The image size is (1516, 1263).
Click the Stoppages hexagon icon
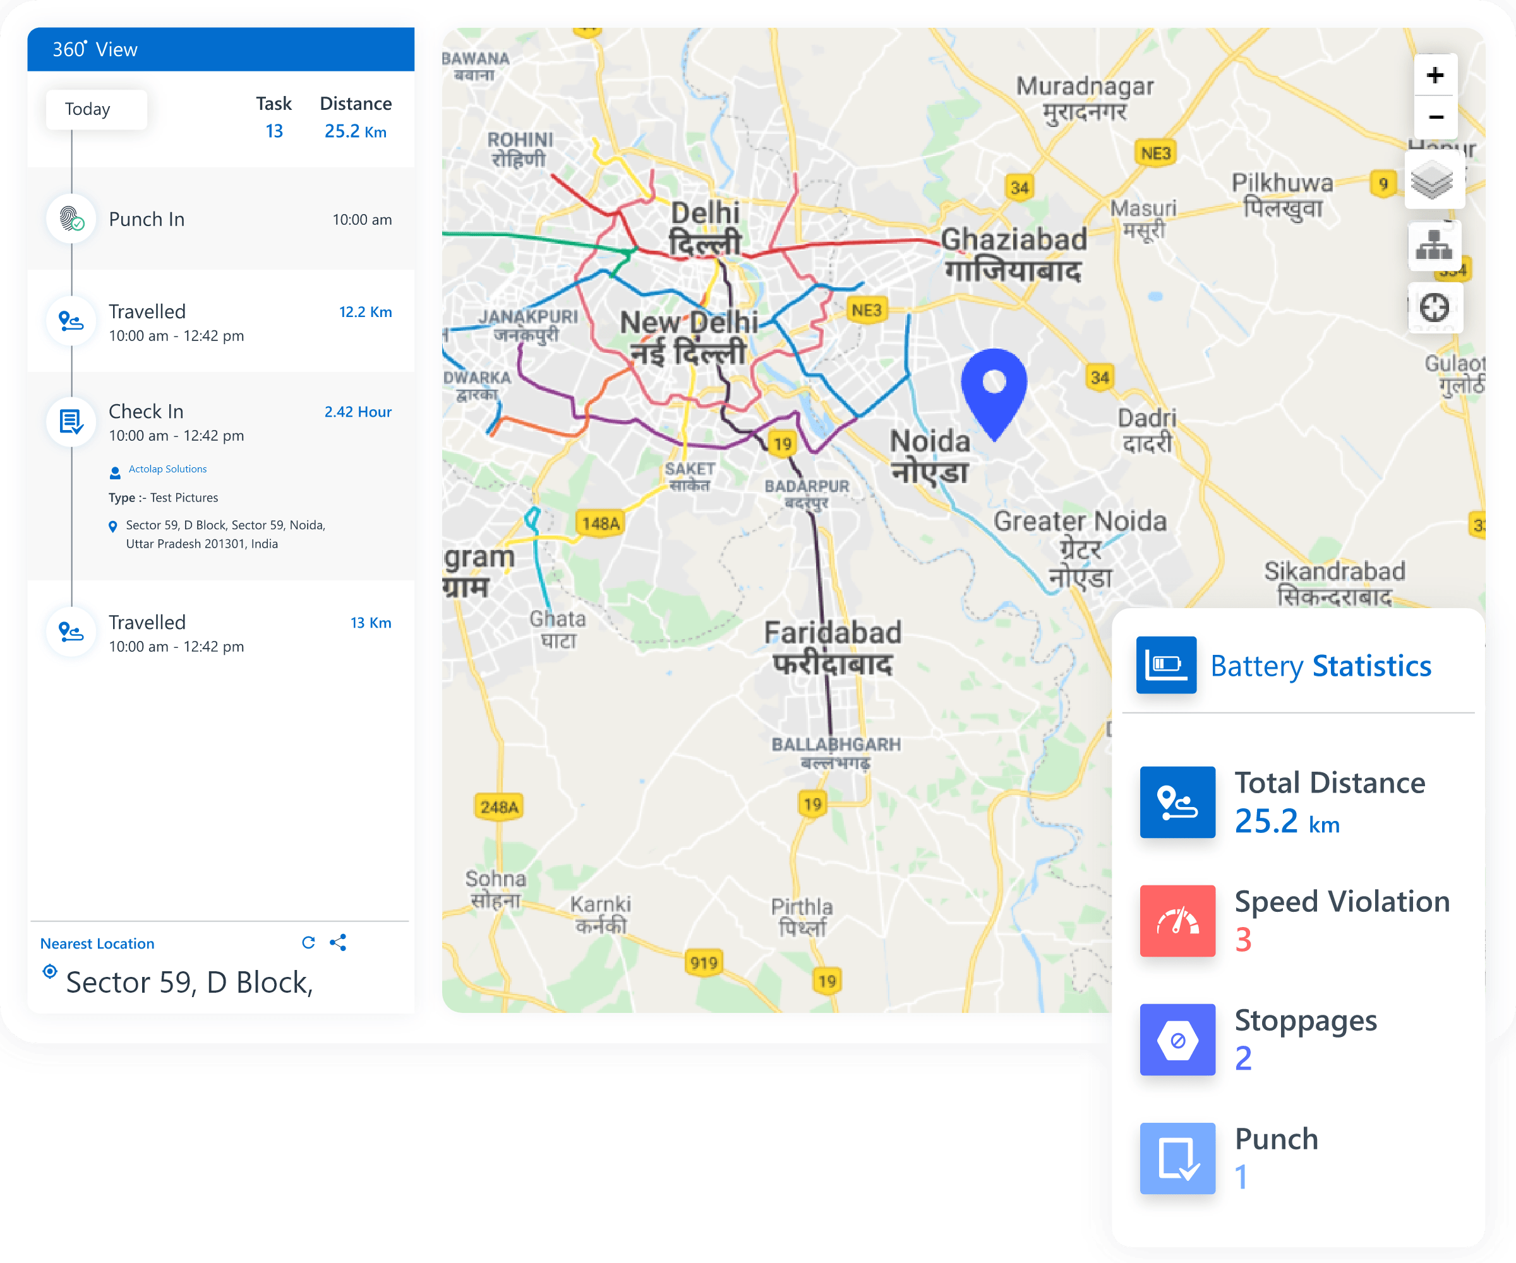(x=1177, y=1039)
